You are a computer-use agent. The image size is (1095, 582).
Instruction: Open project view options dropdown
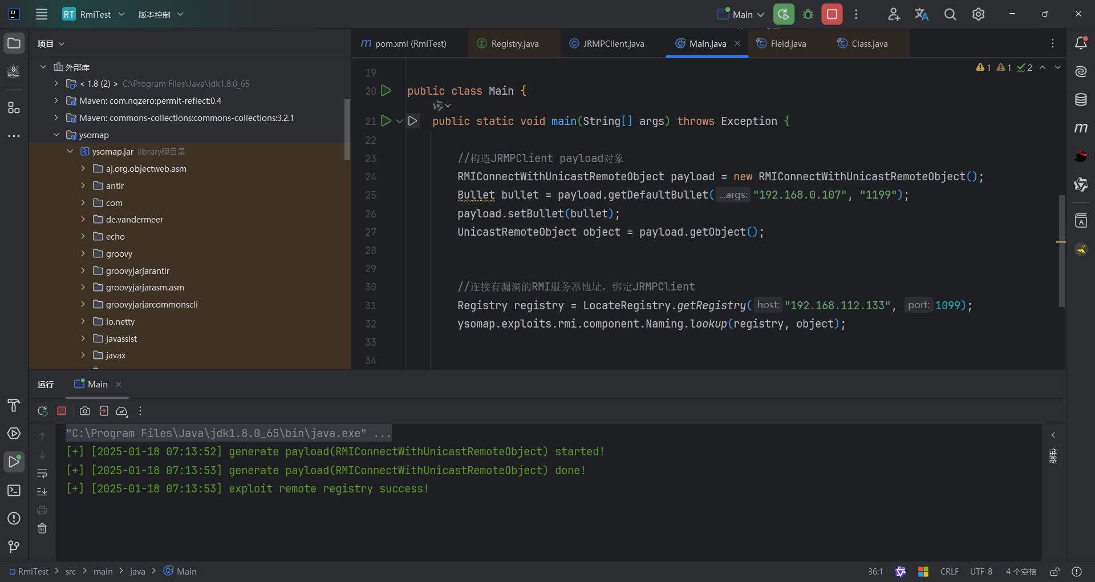[x=51, y=43]
